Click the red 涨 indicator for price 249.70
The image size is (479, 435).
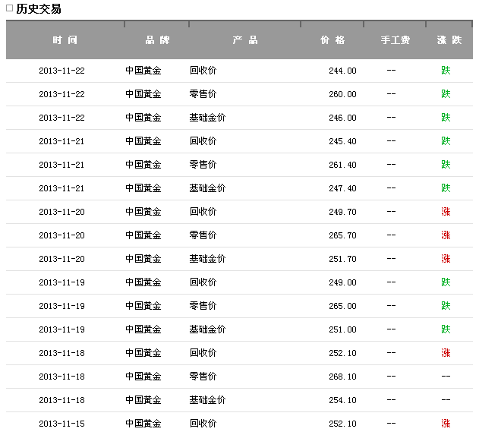click(446, 212)
